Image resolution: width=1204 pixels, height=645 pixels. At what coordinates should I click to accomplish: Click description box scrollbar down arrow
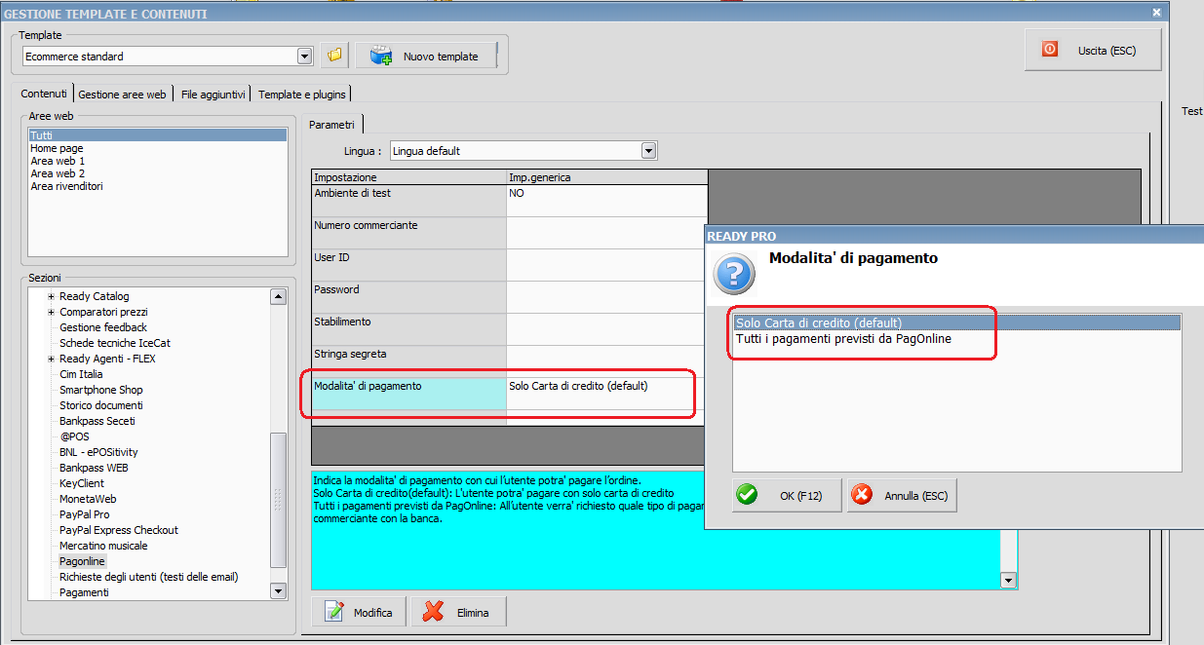[x=1009, y=581]
